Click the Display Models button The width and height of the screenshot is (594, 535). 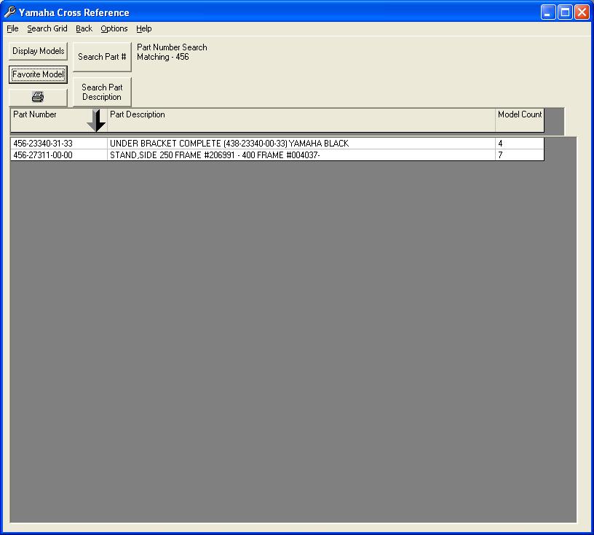pyautogui.click(x=38, y=51)
